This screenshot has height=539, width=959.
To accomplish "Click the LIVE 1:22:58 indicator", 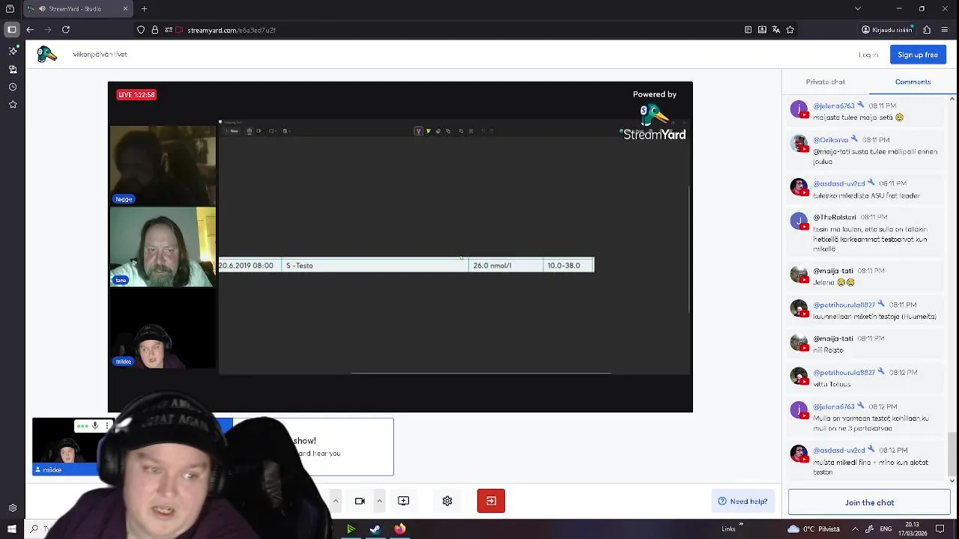I will pos(136,94).
